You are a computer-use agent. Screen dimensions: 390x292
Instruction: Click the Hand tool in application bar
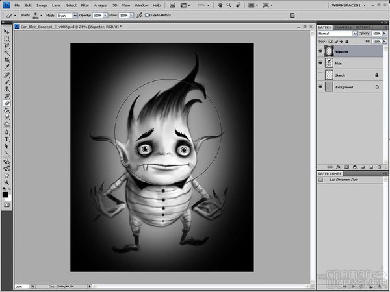(221, 5)
